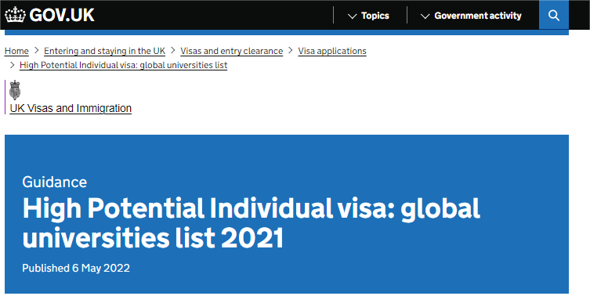Expand the Topics menu
590x296 pixels.
(x=369, y=16)
